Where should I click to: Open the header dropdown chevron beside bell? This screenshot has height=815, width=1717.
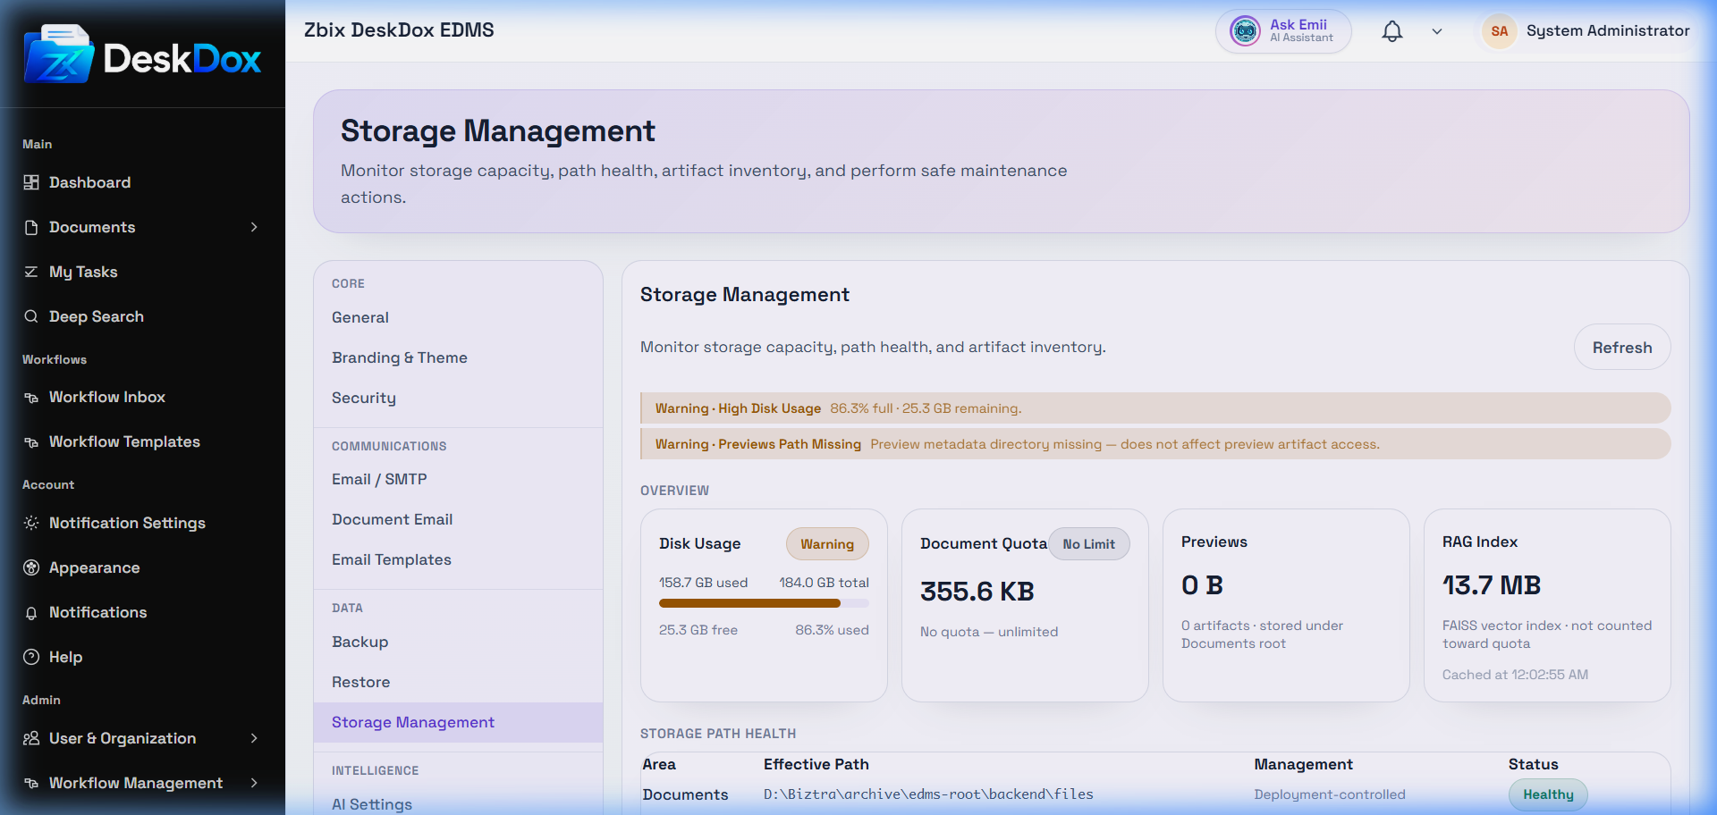pos(1437,31)
